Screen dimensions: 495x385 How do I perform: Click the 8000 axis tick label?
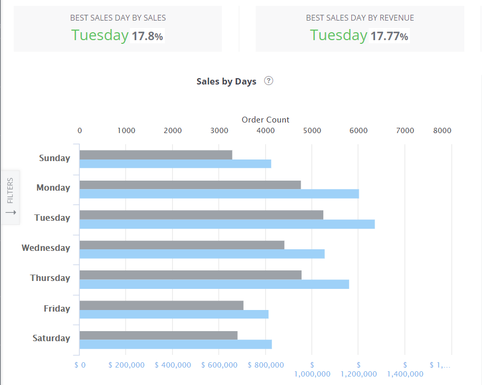point(442,130)
